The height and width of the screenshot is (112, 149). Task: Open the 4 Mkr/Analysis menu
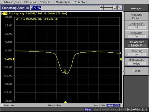[62, 2]
